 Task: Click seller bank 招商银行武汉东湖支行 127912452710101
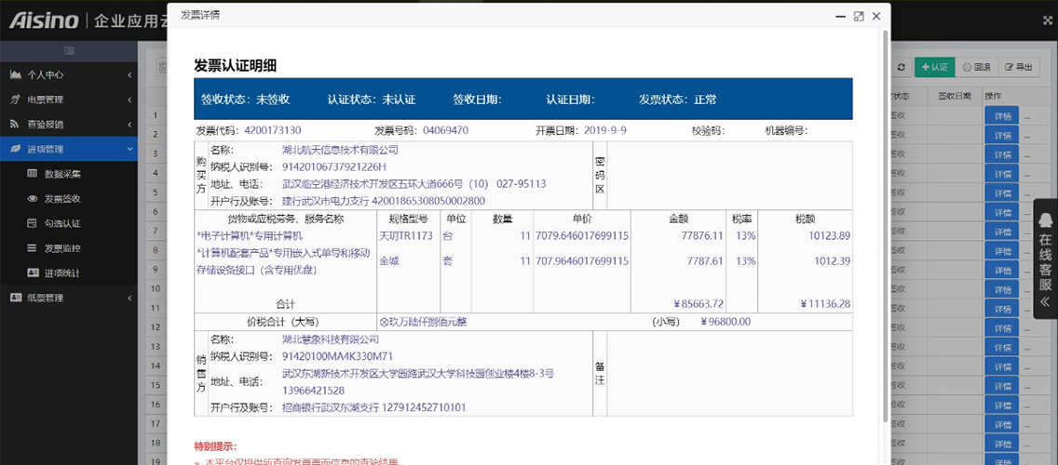[373, 407]
